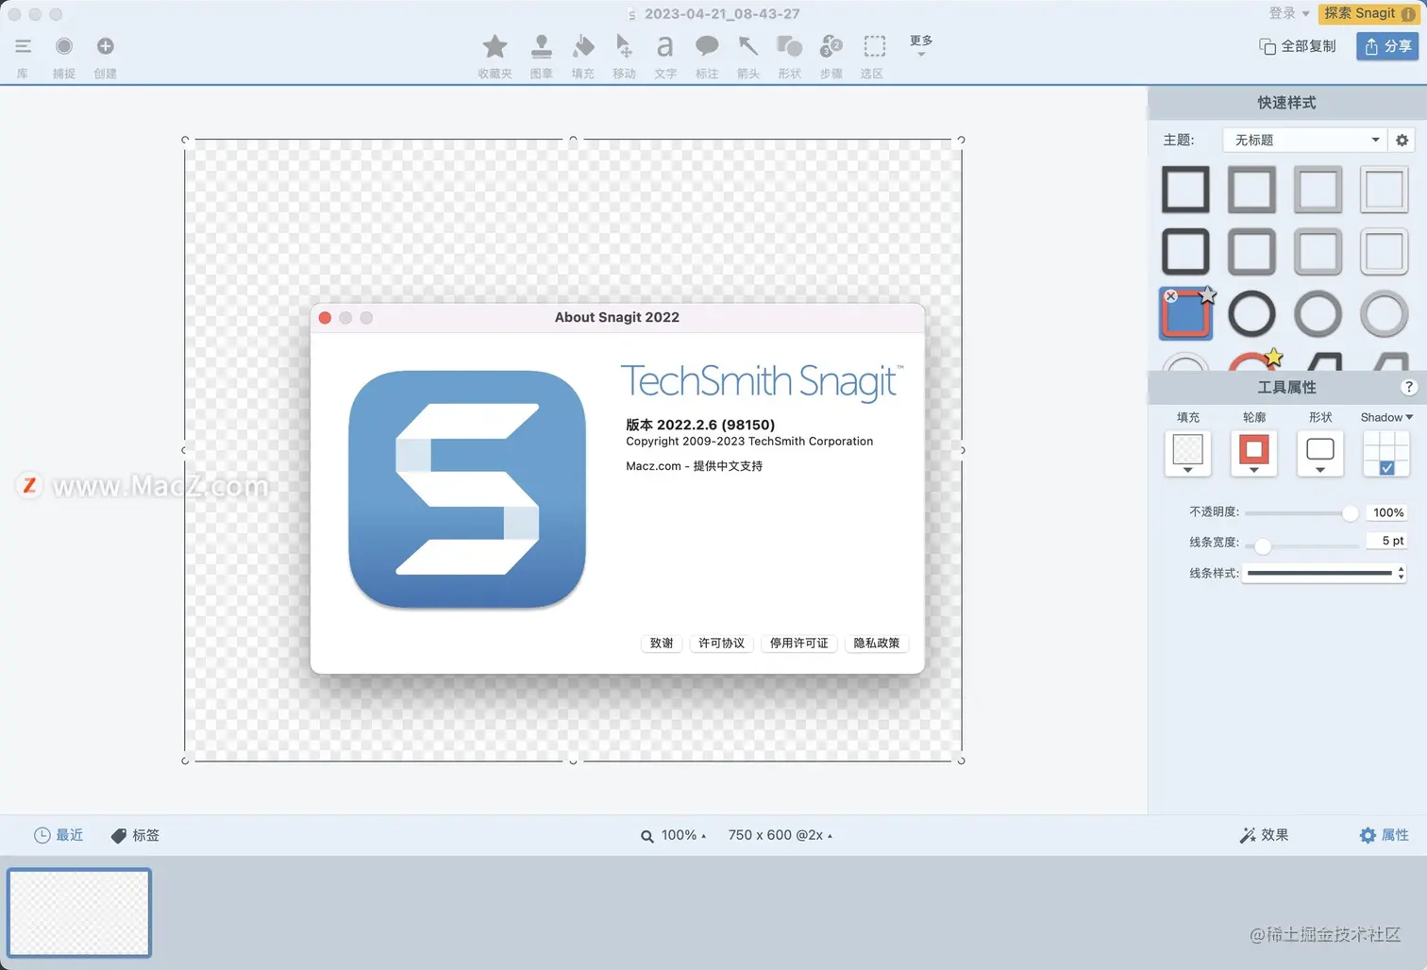Choose the light gray circle quick style
1427x970 pixels.
pyautogui.click(x=1384, y=314)
